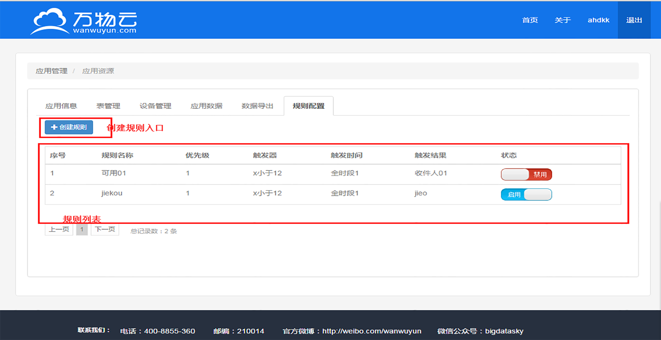Image resolution: width=661 pixels, height=340 pixels.
Task: Click the 应用管理 breadcrumb link
Action: coord(51,71)
